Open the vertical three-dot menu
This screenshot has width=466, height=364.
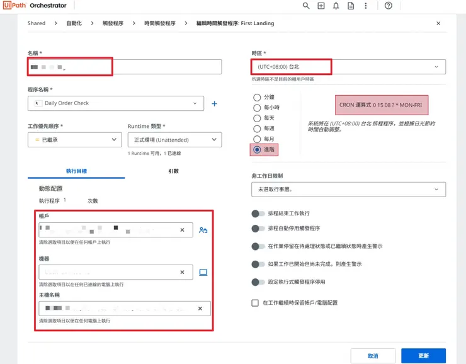pyautogui.click(x=365, y=6)
